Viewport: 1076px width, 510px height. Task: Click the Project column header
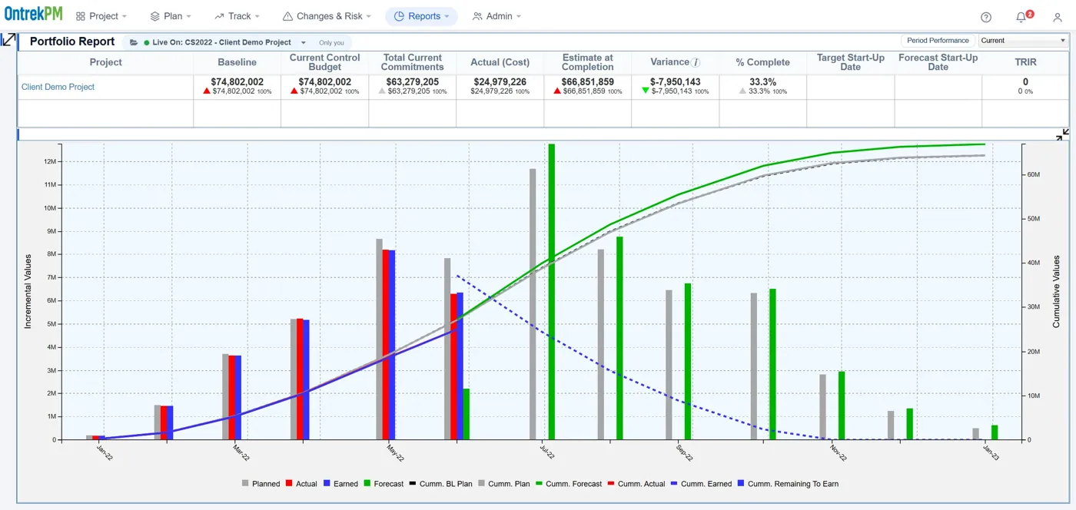point(105,62)
